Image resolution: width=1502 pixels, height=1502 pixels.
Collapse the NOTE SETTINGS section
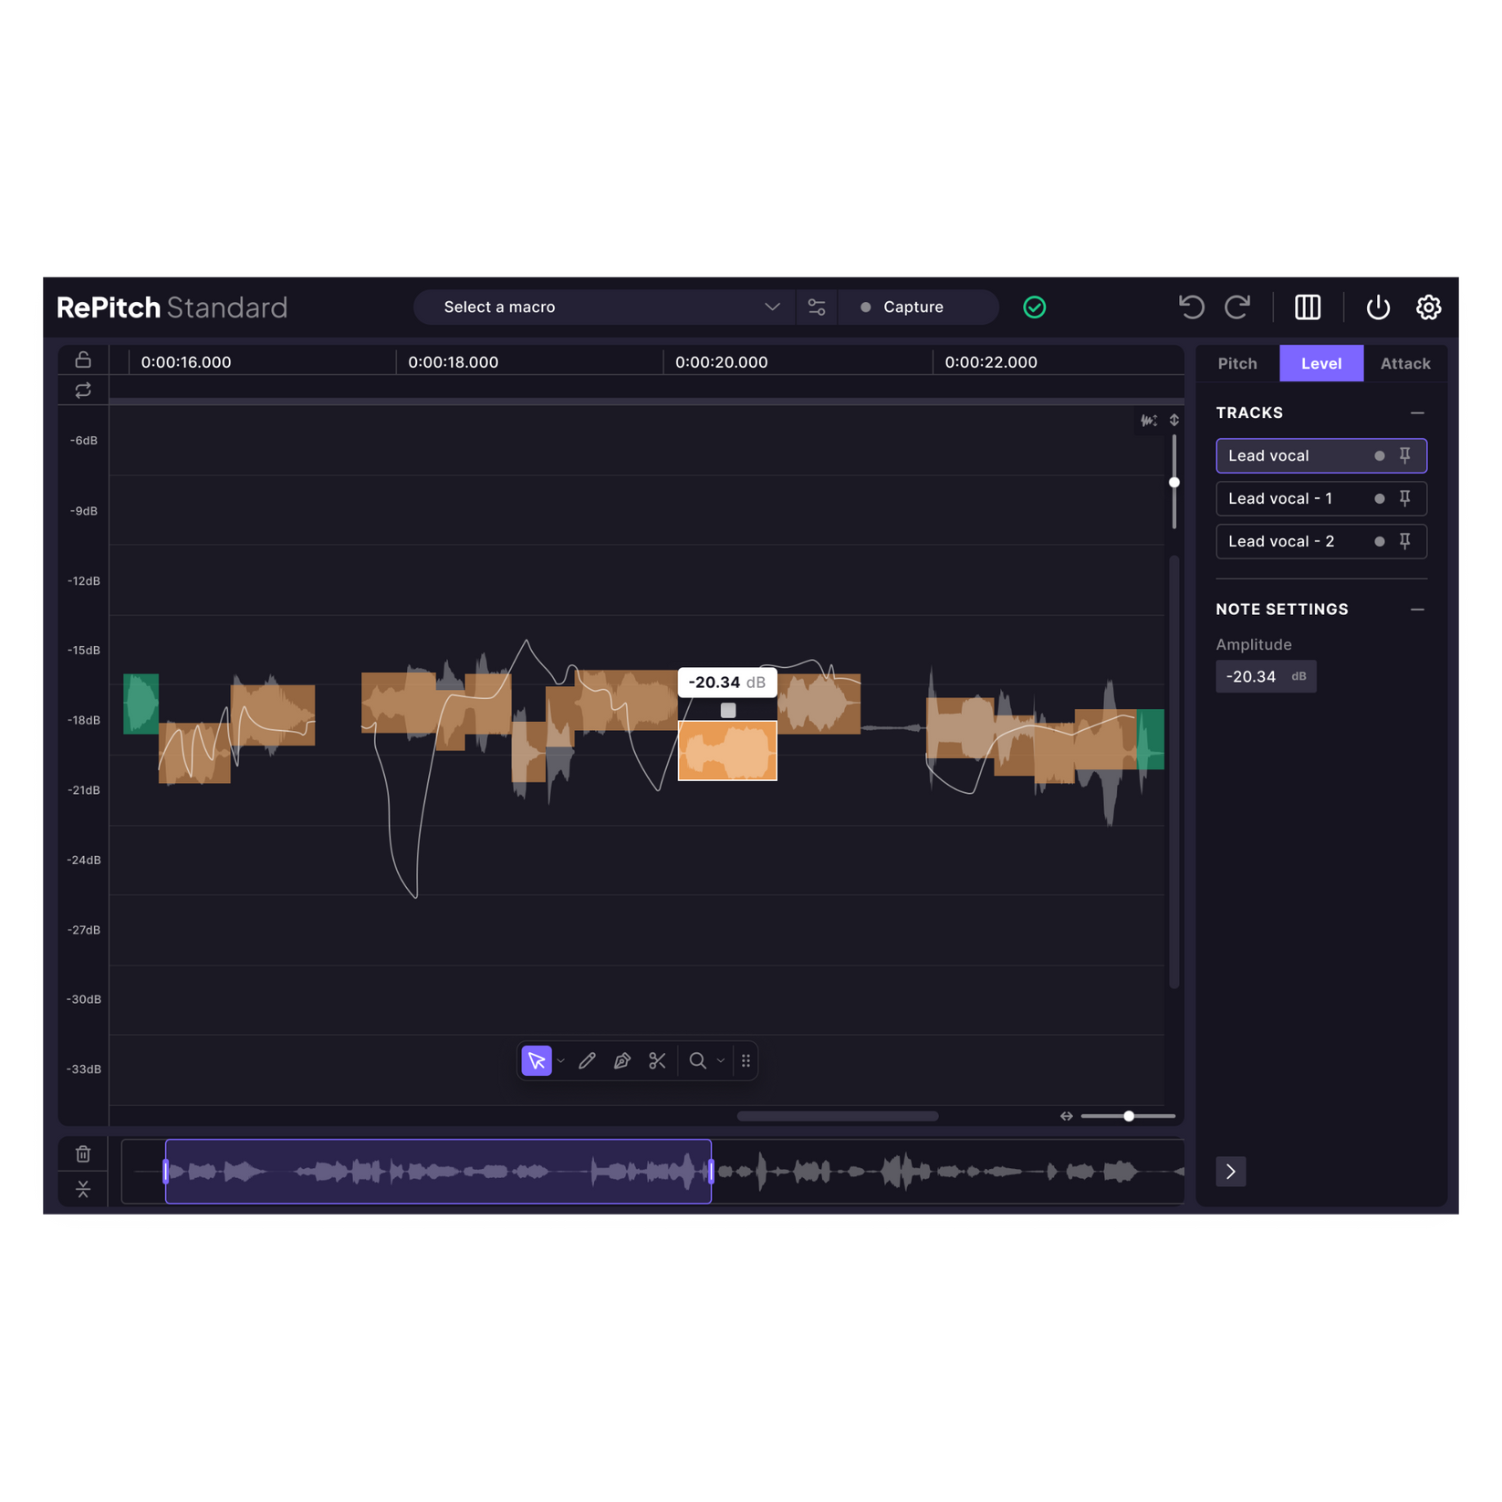coord(1417,609)
